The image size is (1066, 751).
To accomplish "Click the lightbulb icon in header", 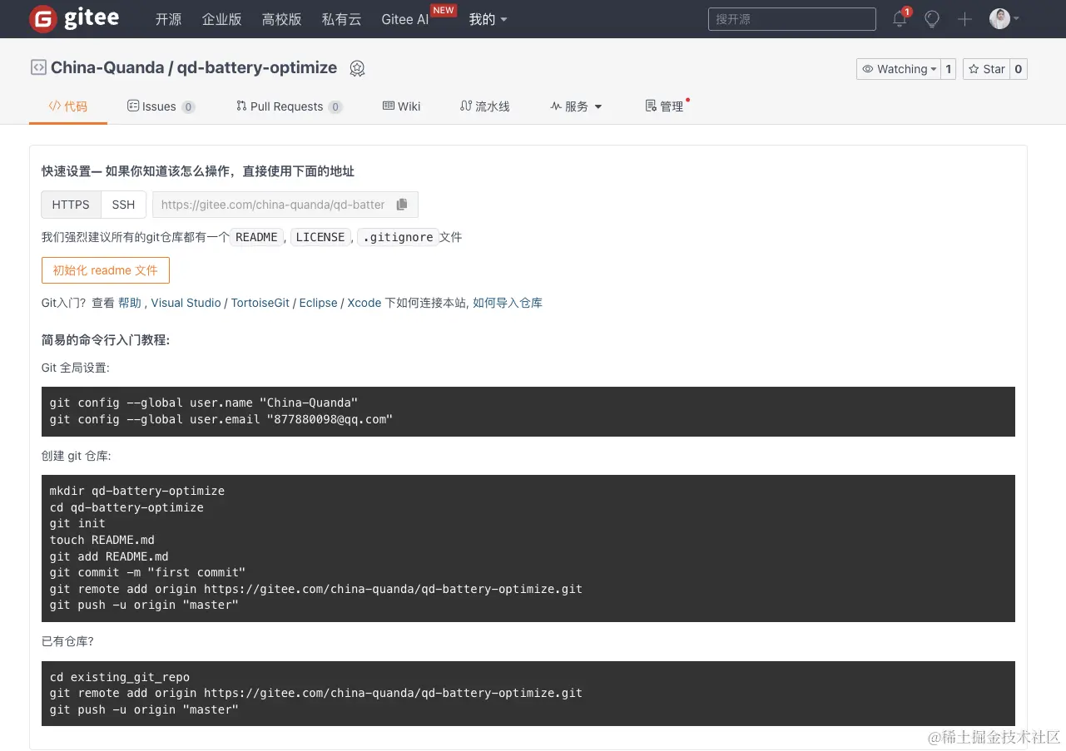I will [x=932, y=19].
